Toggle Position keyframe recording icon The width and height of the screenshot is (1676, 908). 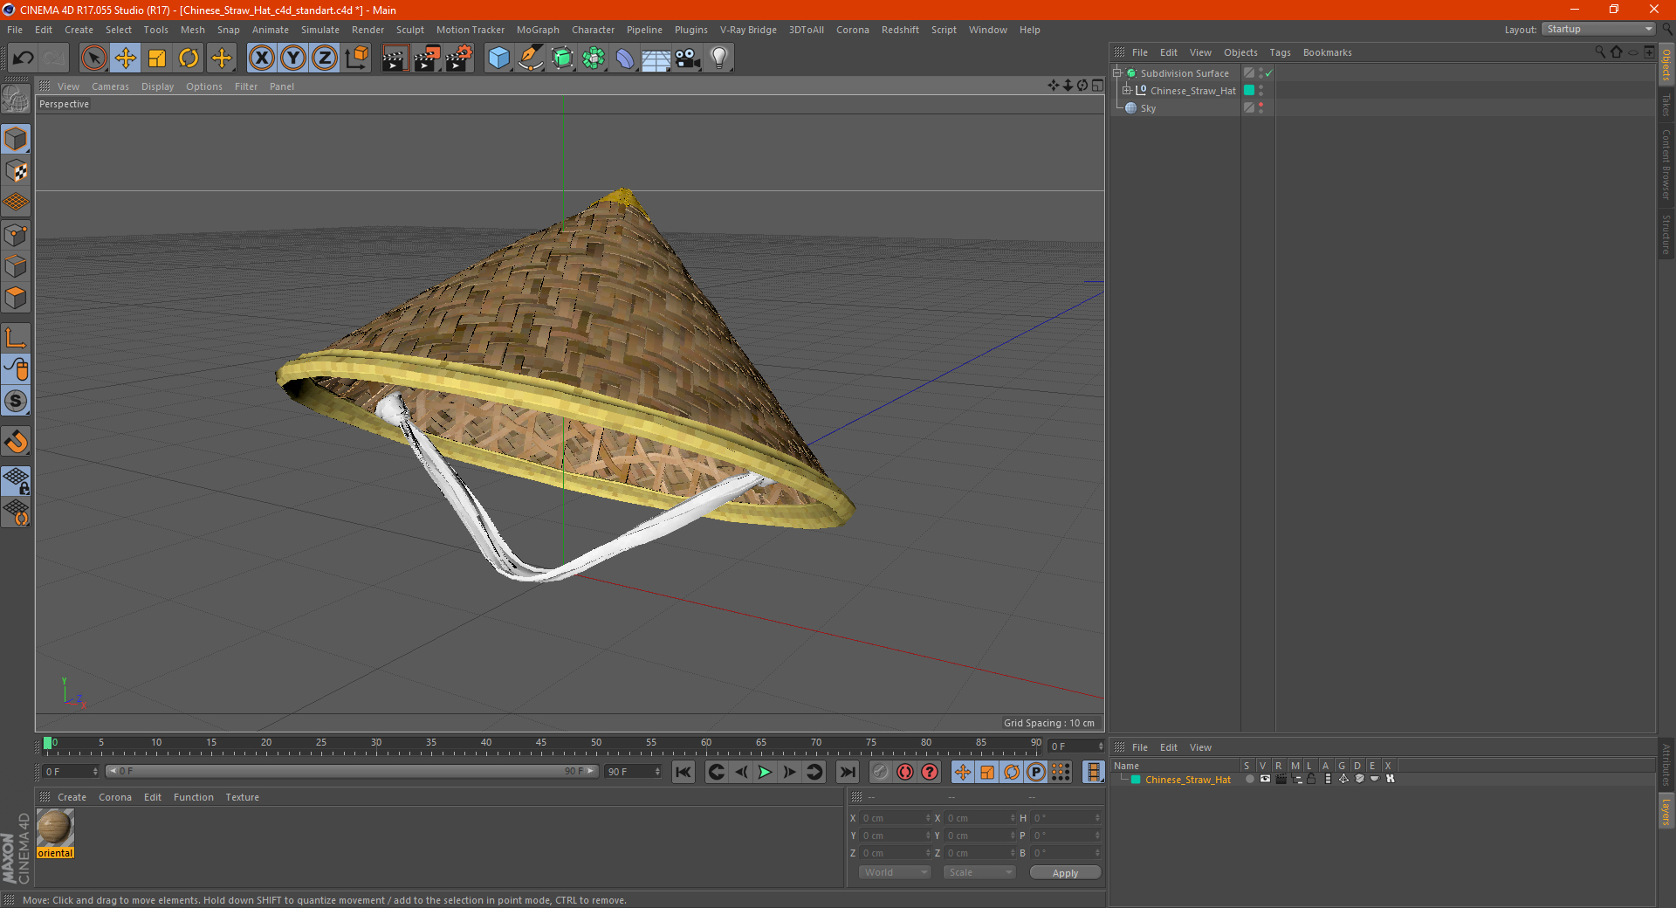(x=962, y=772)
